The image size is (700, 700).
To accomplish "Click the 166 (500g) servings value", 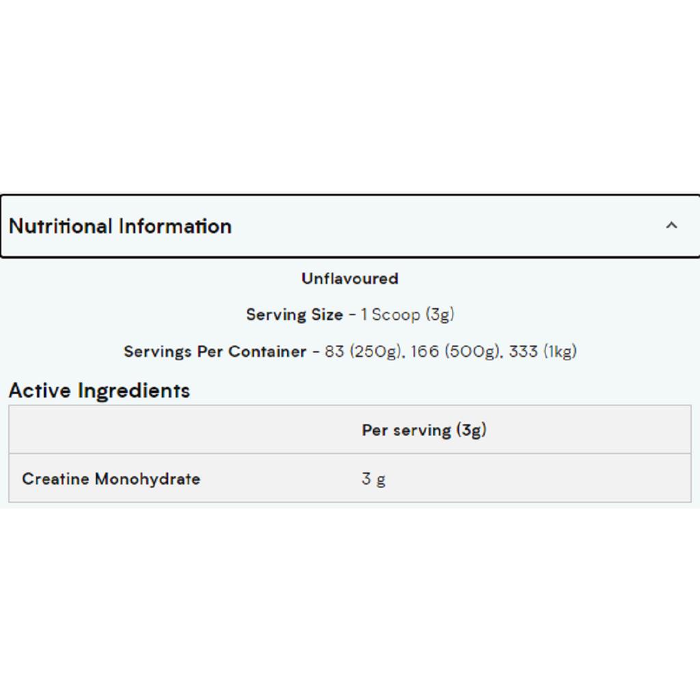I will pyautogui.click(x=455, y=351).
